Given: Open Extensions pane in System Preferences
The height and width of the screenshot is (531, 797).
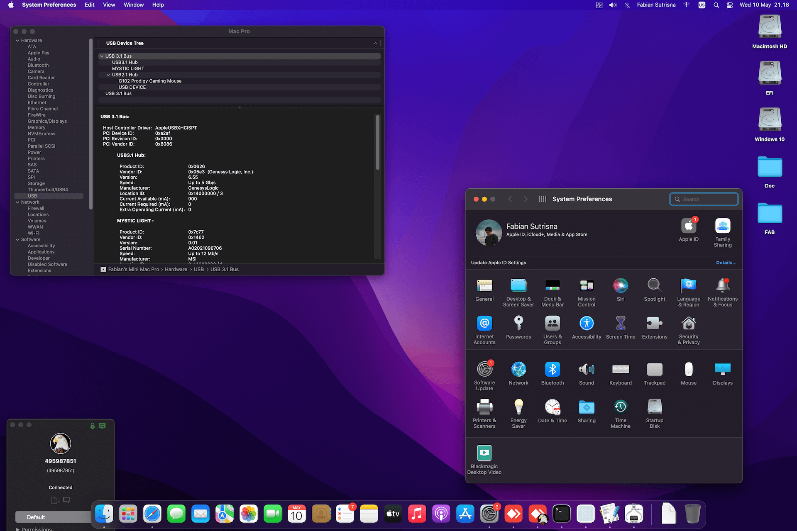Looking at the screenshot, I should (655, 327).
